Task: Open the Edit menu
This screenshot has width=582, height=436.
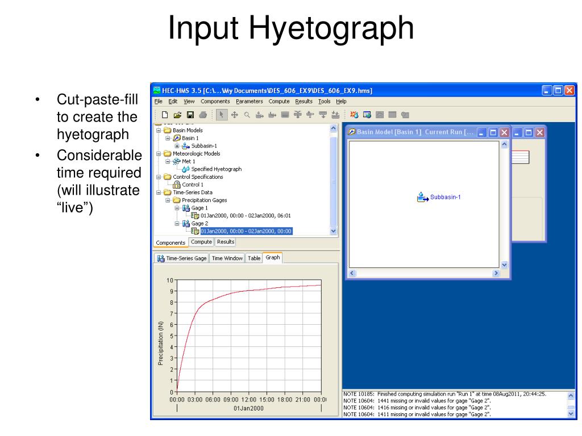Action: coord(173,101)
